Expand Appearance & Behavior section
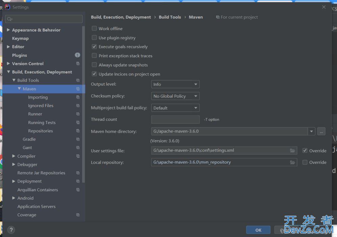337x237 pixels. pos(8,30)
